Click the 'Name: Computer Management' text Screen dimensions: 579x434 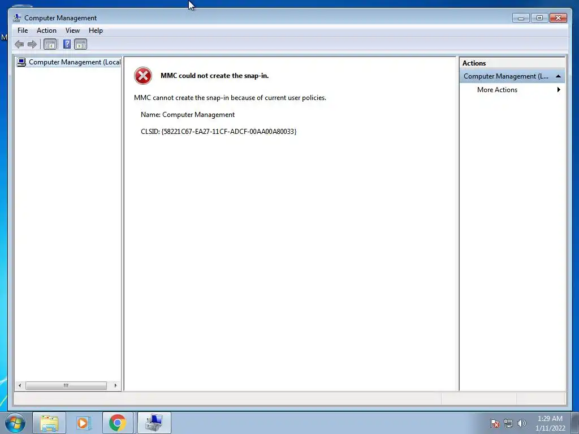point(188,115)
